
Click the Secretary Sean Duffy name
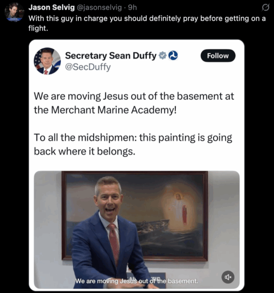[x=111, y=56]
